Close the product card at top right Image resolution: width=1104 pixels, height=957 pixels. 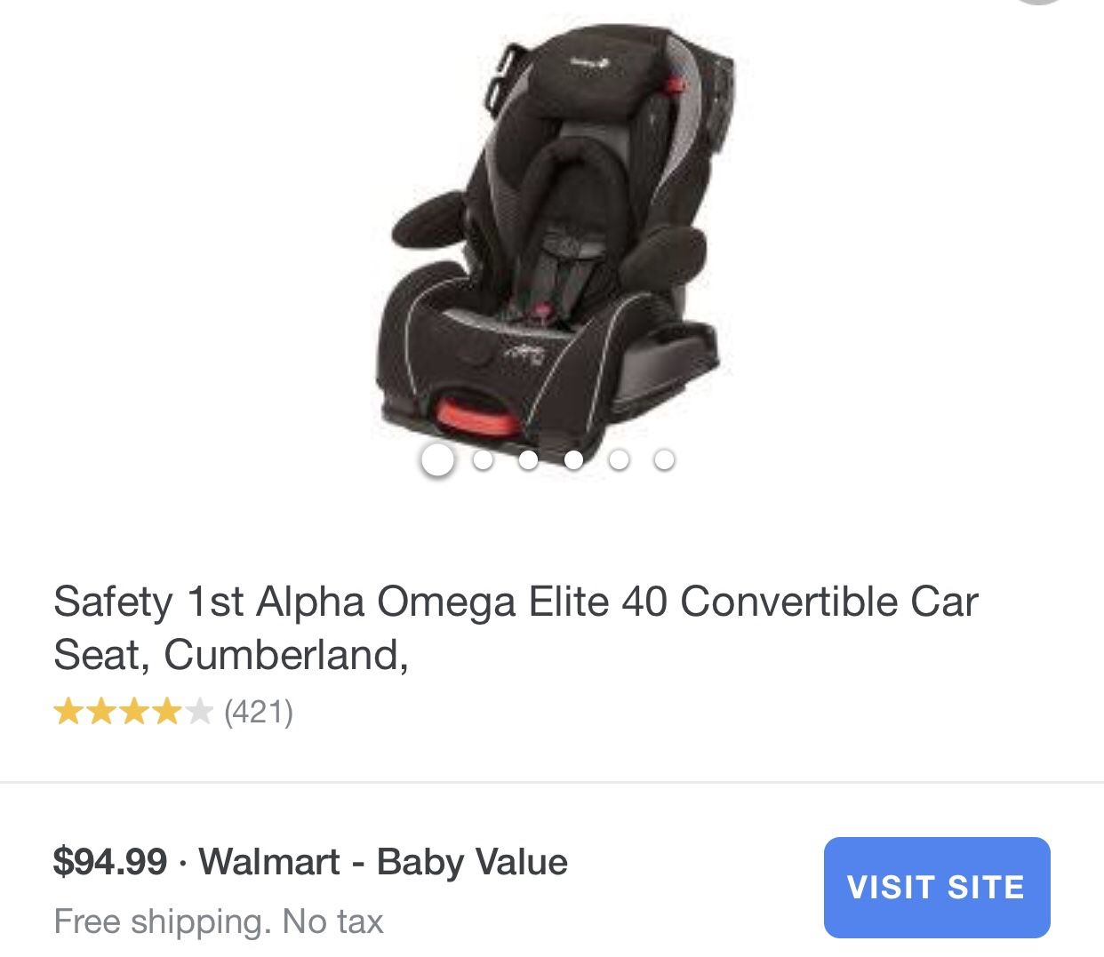1038,1
